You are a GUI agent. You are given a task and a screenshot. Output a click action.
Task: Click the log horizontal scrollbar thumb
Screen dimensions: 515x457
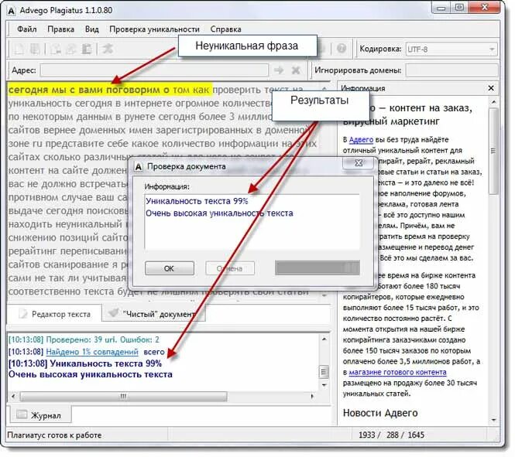tap(123, 397)
